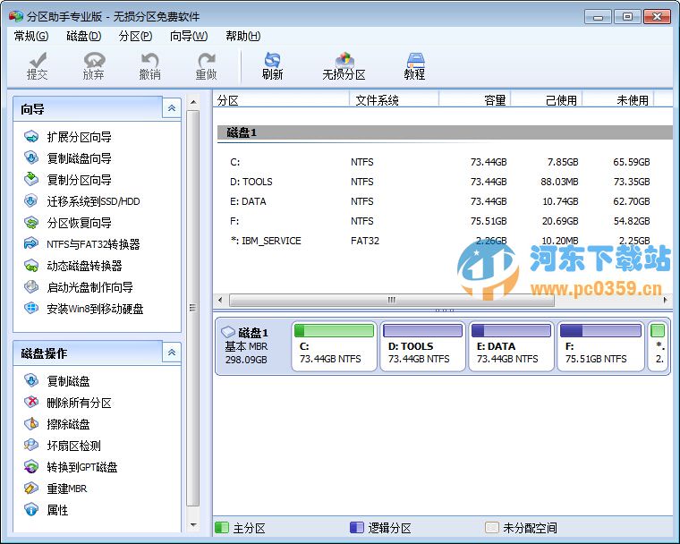Screen dimensions: 680x544
Task: Click the 转换到GPT磁盘 icon
Action: click(31, 467)
